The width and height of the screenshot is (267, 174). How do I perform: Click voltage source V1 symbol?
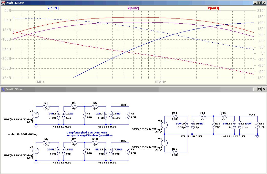(36, 115)
